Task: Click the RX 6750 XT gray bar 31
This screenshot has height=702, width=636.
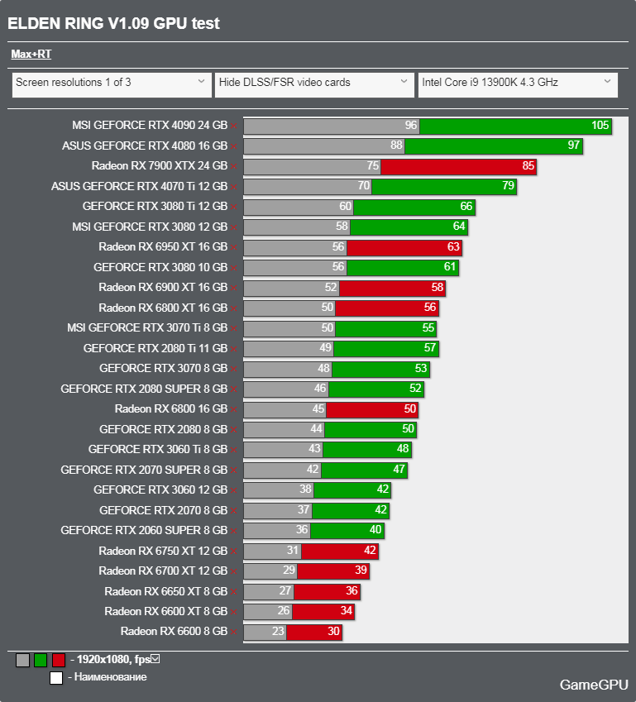Action: click(x=272, y=552)
